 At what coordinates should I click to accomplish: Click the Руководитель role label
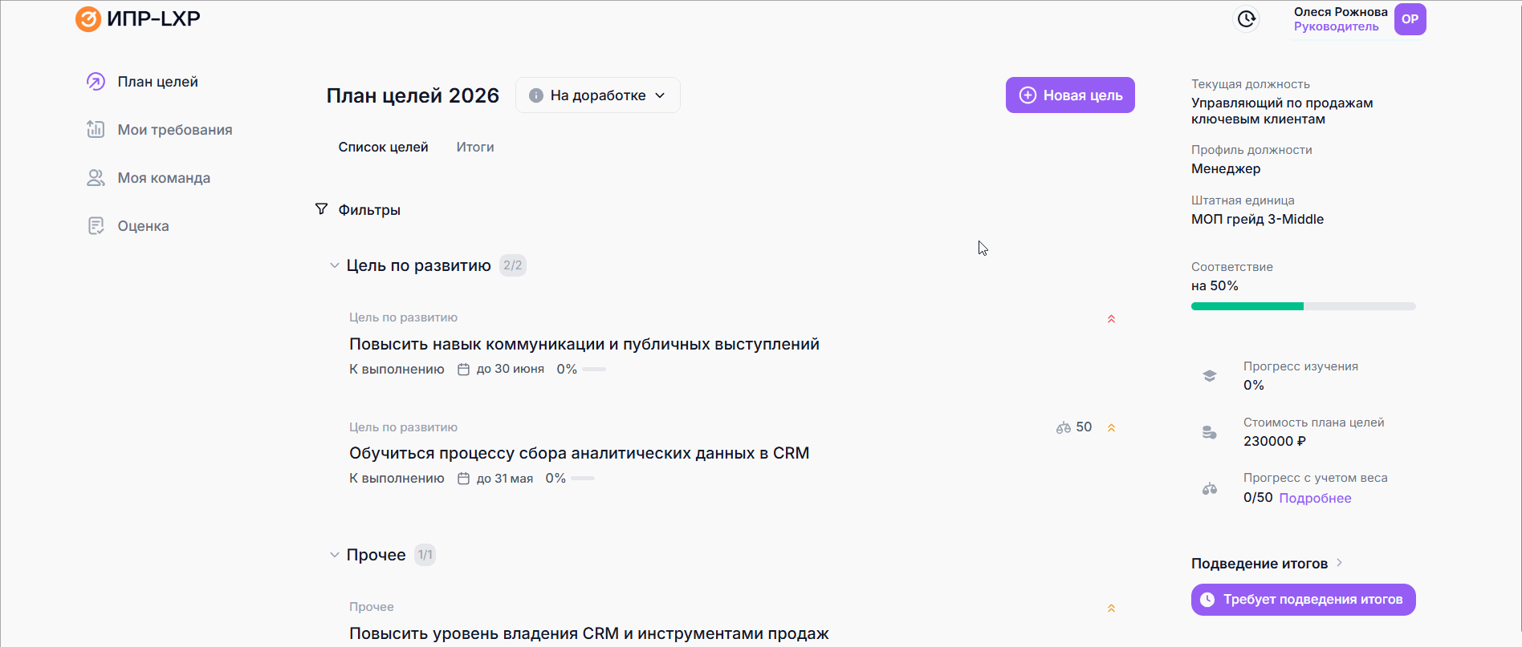(x=1336, y=26)
